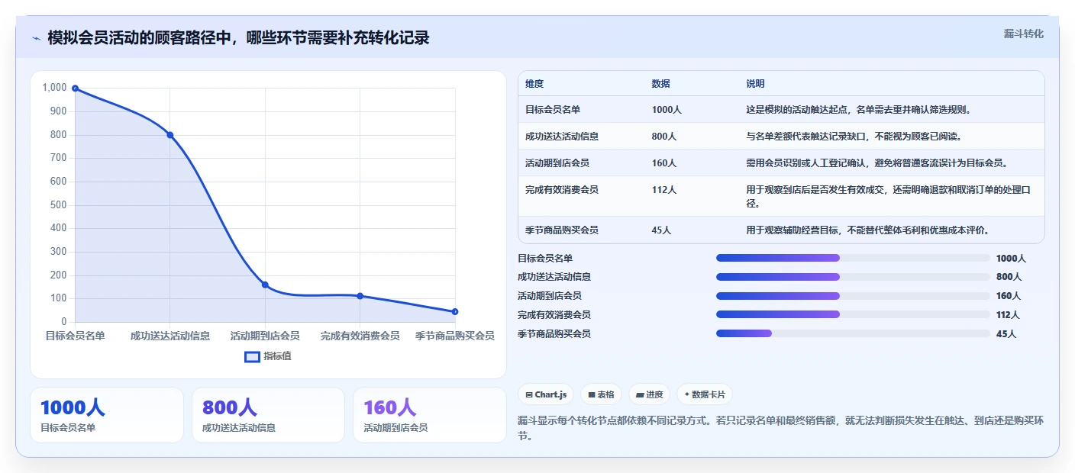Viewport: 1075px width, 473px height.
Task: Click the description starting 这是模拟的活动触达起点
Action: (x=859, y=110)
